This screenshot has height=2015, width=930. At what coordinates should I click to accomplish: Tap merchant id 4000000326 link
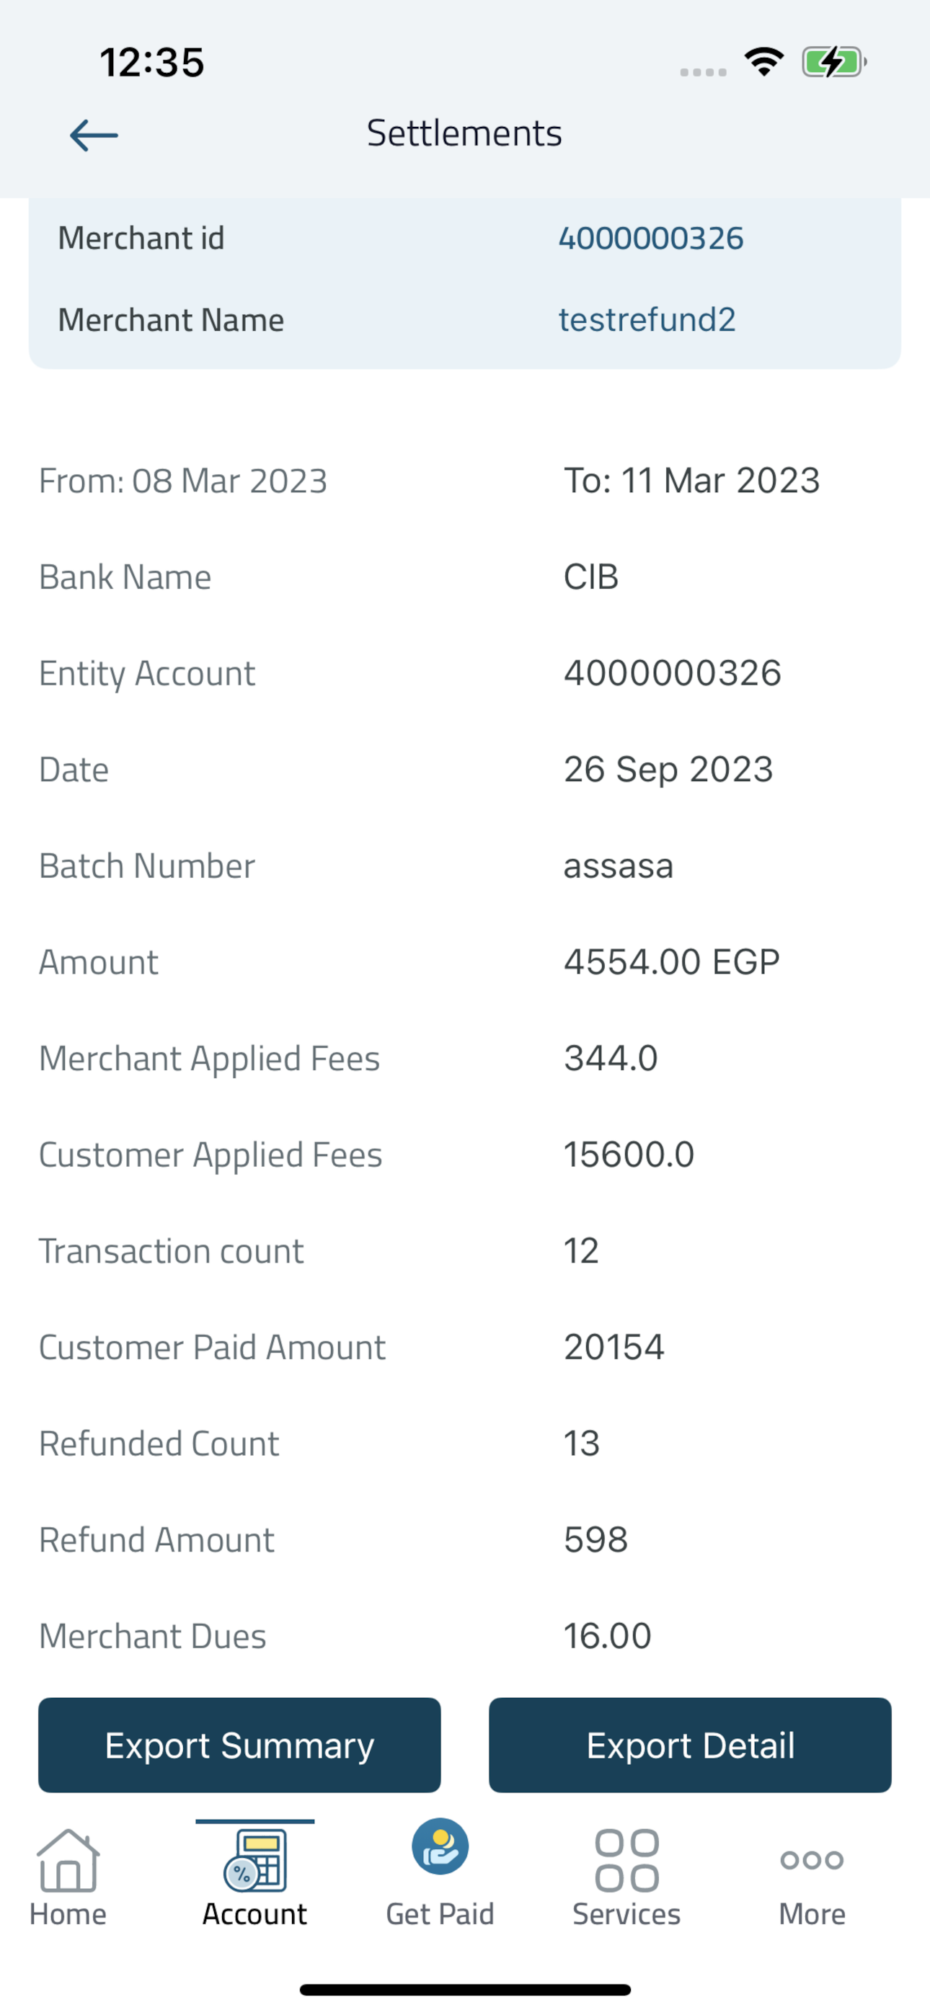click(650, 238)
